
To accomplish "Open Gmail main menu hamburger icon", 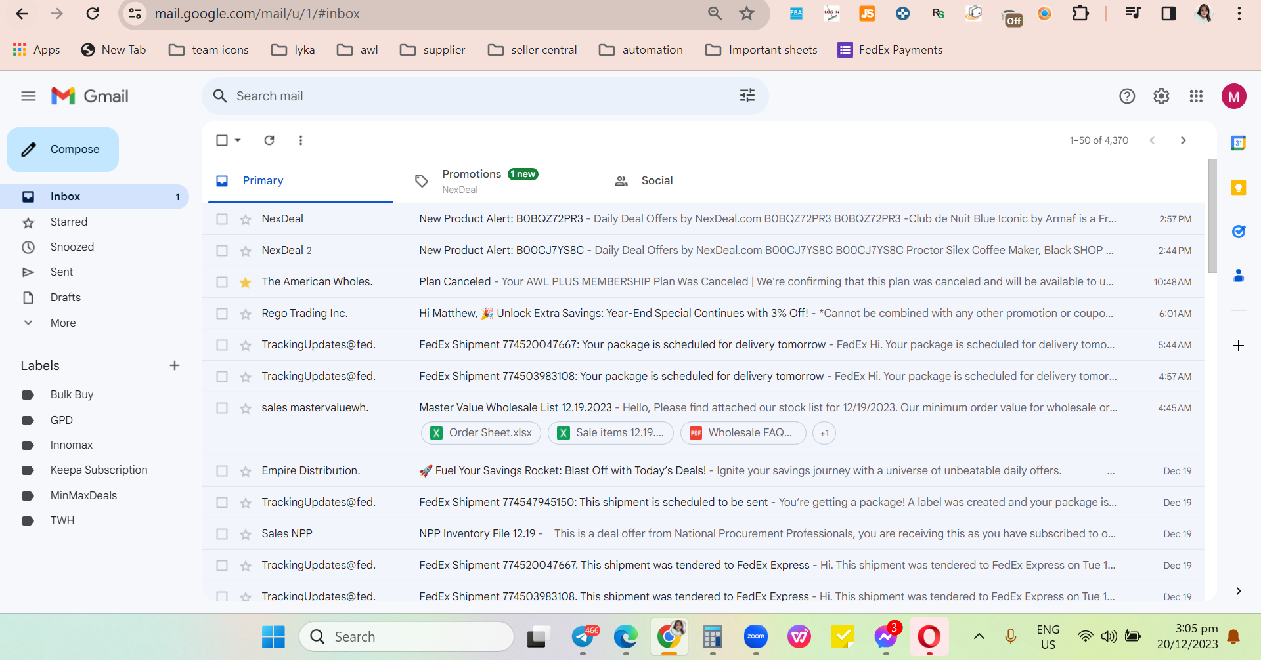I will (x=28, y=96).
